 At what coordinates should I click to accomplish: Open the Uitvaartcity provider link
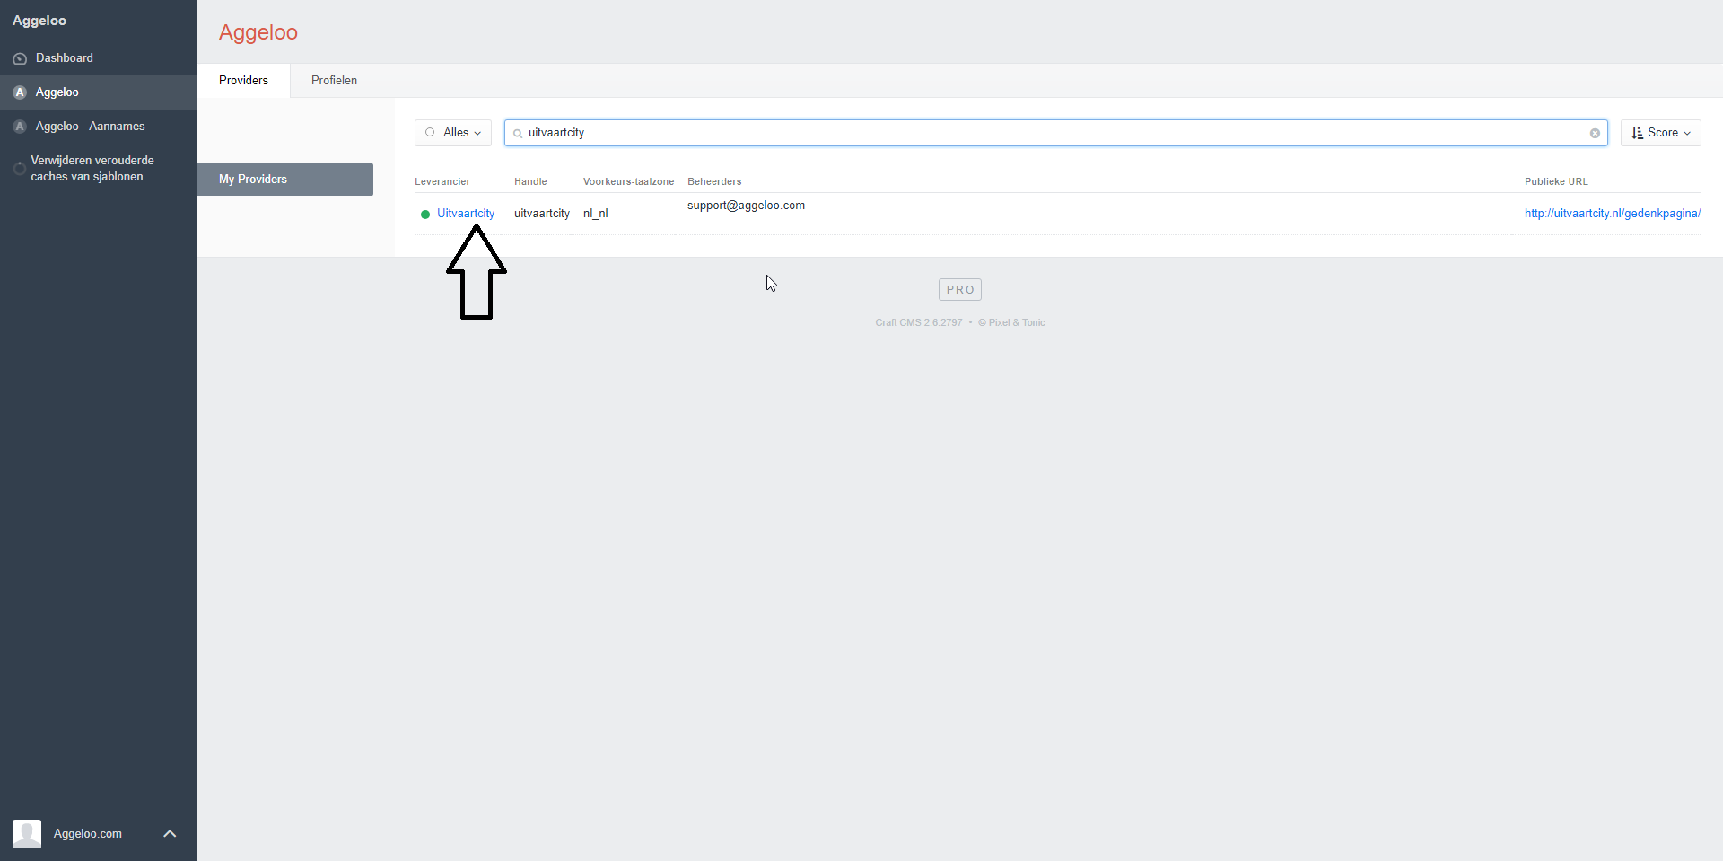466,214
